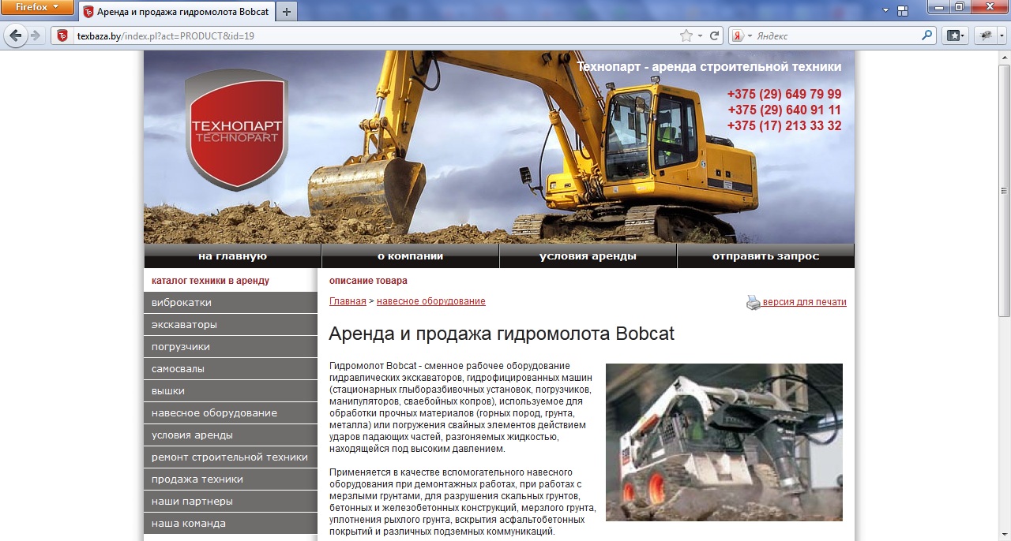The height and width of the screenshot is (541, 1011).
Task: Click the vertical scrollbar thumb
Action: point(1005,192)
